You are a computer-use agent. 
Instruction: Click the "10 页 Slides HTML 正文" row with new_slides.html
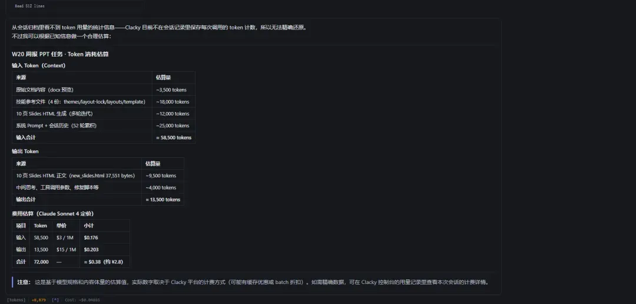pos(98,176)
